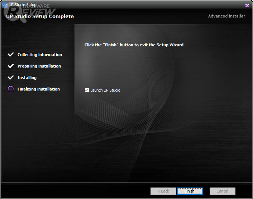Click the purple circle beside Finalizing installation

(x=11, y=89)
